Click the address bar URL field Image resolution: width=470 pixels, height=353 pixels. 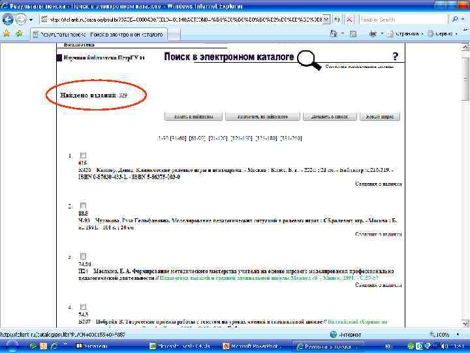pos(182,20)
